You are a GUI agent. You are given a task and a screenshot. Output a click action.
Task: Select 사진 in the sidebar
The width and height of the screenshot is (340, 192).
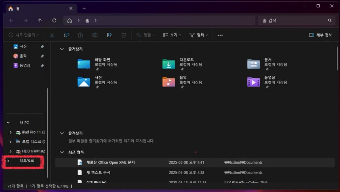click(x=23, y=46)
